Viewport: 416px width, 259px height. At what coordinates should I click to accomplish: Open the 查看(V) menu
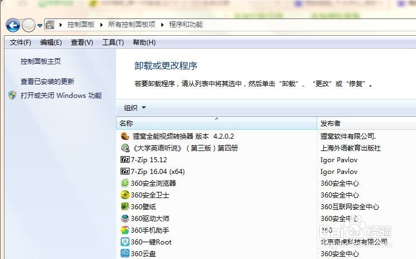(82, 43)
